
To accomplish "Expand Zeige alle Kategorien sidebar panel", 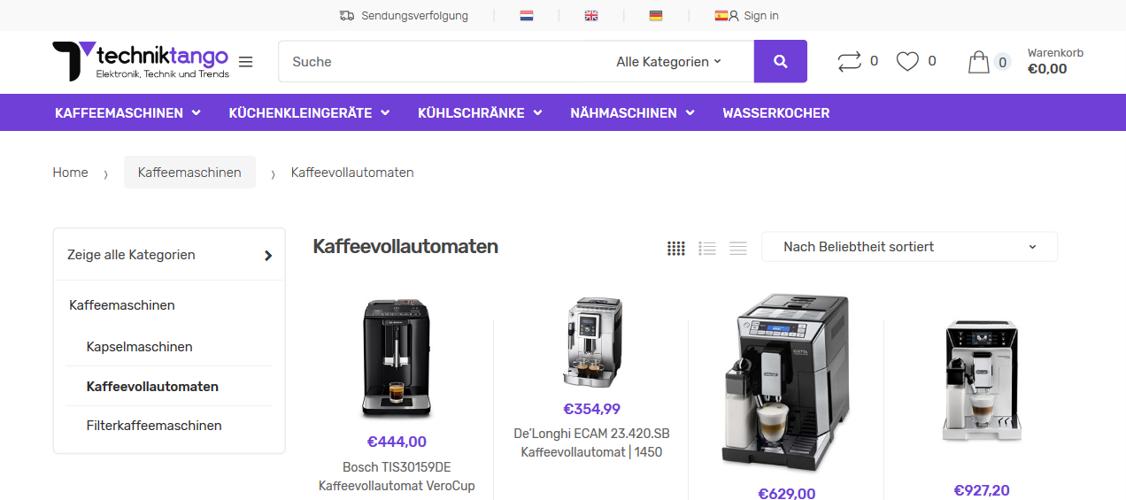I will 169,255.
